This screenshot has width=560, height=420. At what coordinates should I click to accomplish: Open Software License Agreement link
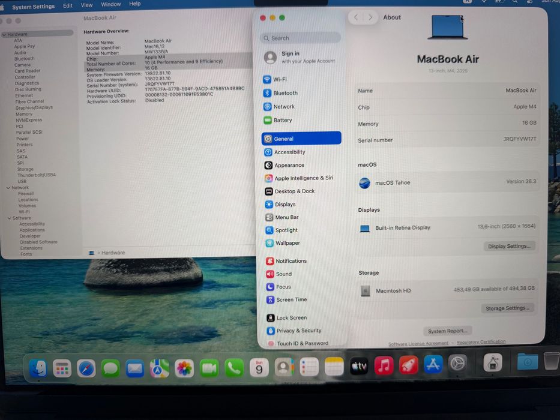418,344
